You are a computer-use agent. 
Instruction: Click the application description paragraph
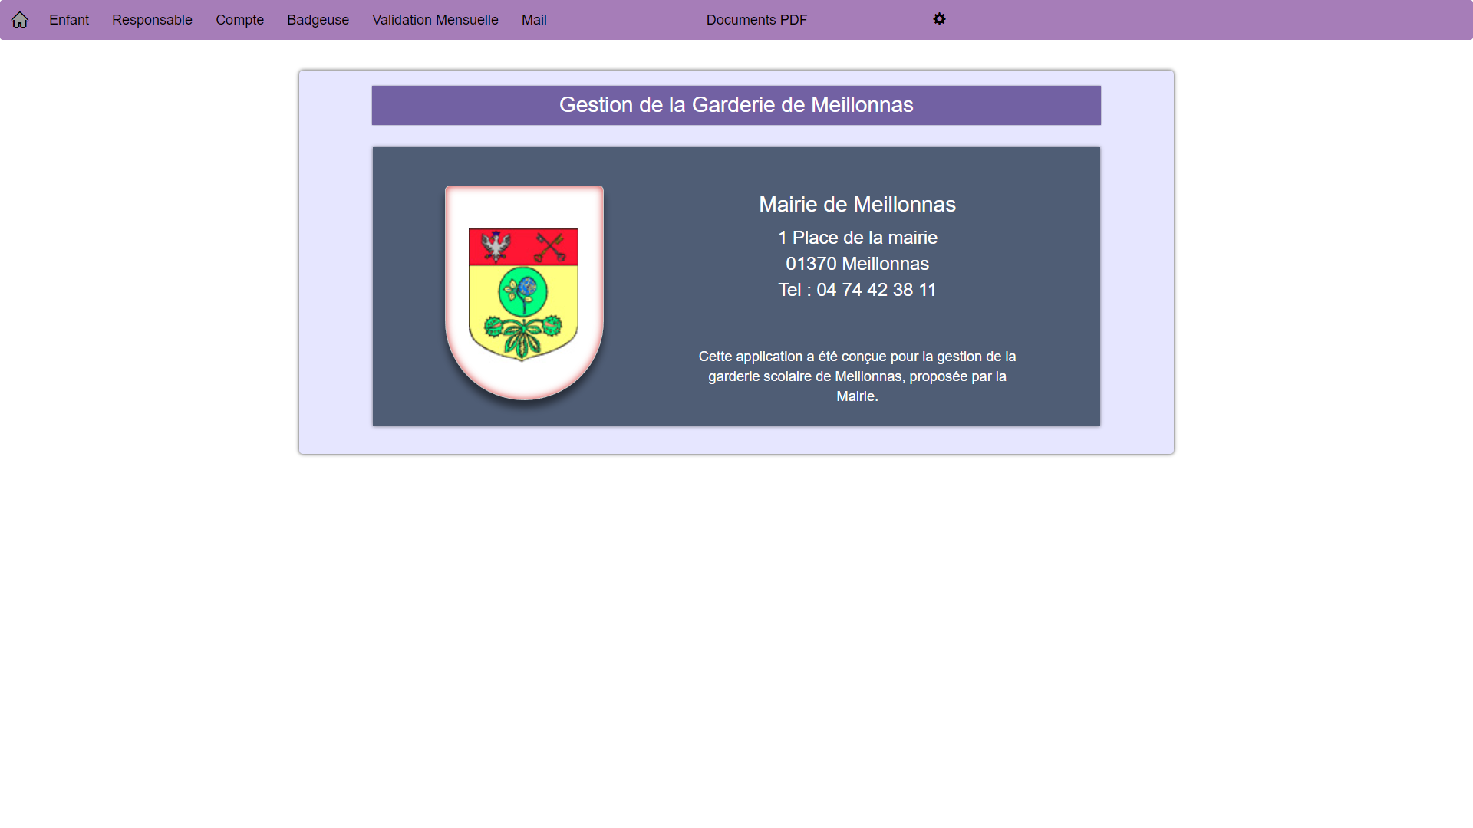(x=857, y=376)
